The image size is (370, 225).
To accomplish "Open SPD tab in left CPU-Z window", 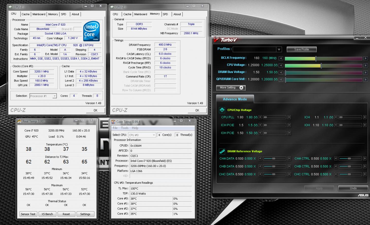I will coord(63,14).
